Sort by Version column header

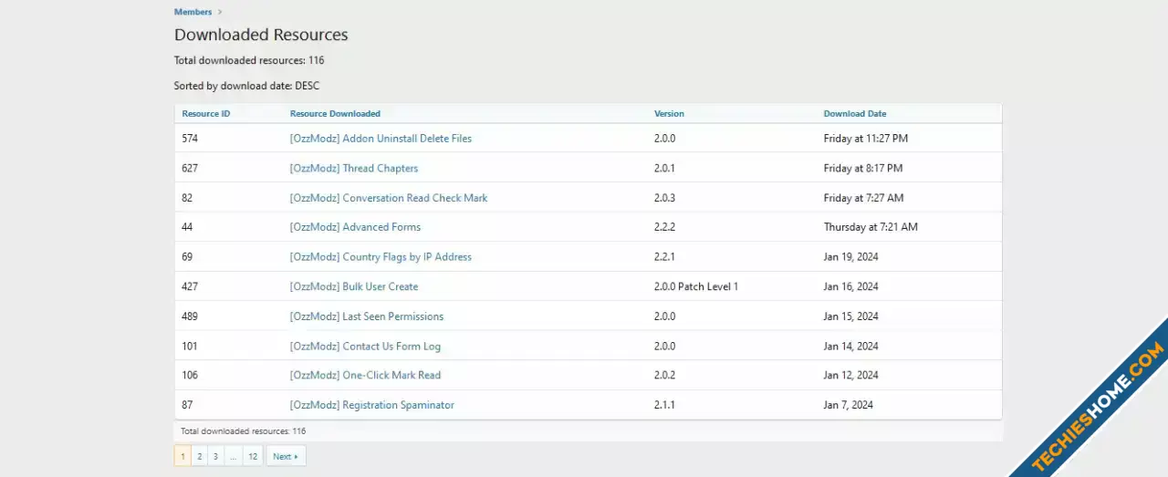669,114
